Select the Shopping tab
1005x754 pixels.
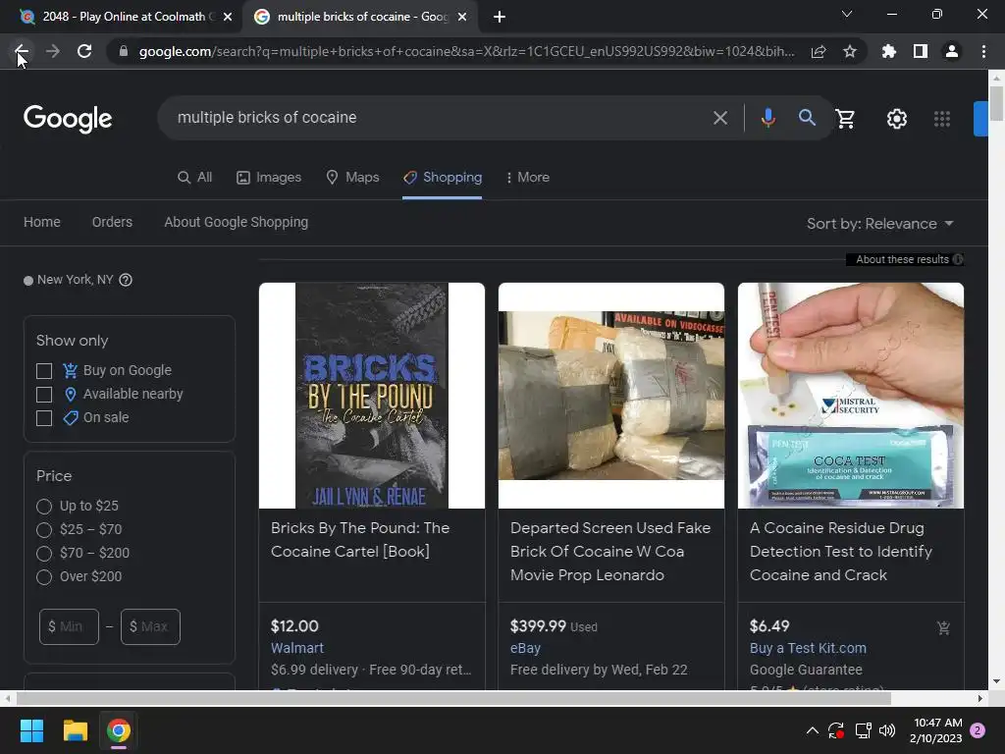(x=443, y=178)
